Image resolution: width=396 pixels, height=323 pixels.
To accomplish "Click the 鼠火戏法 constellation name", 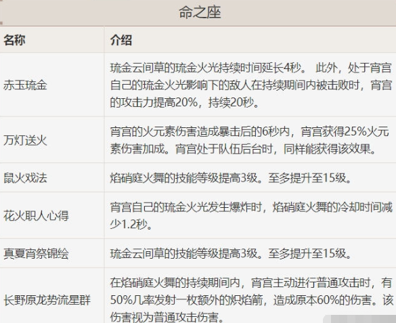I will pos(25,177).
